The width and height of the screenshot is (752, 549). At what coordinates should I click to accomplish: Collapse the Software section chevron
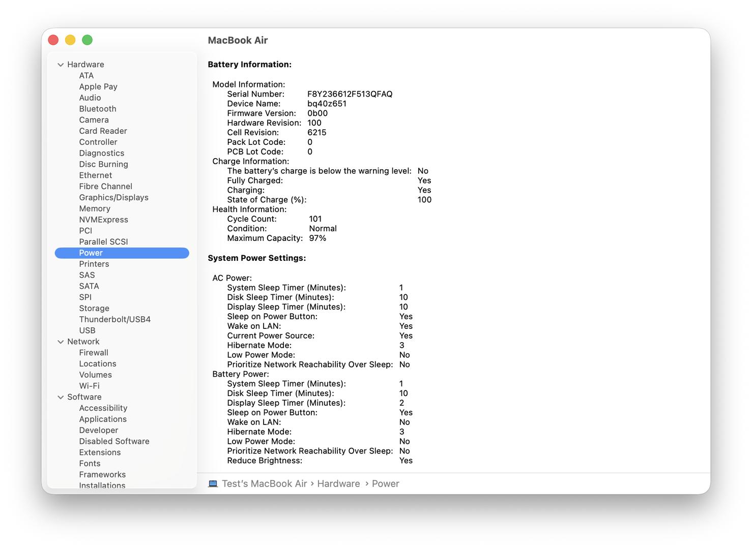point(61,398)
